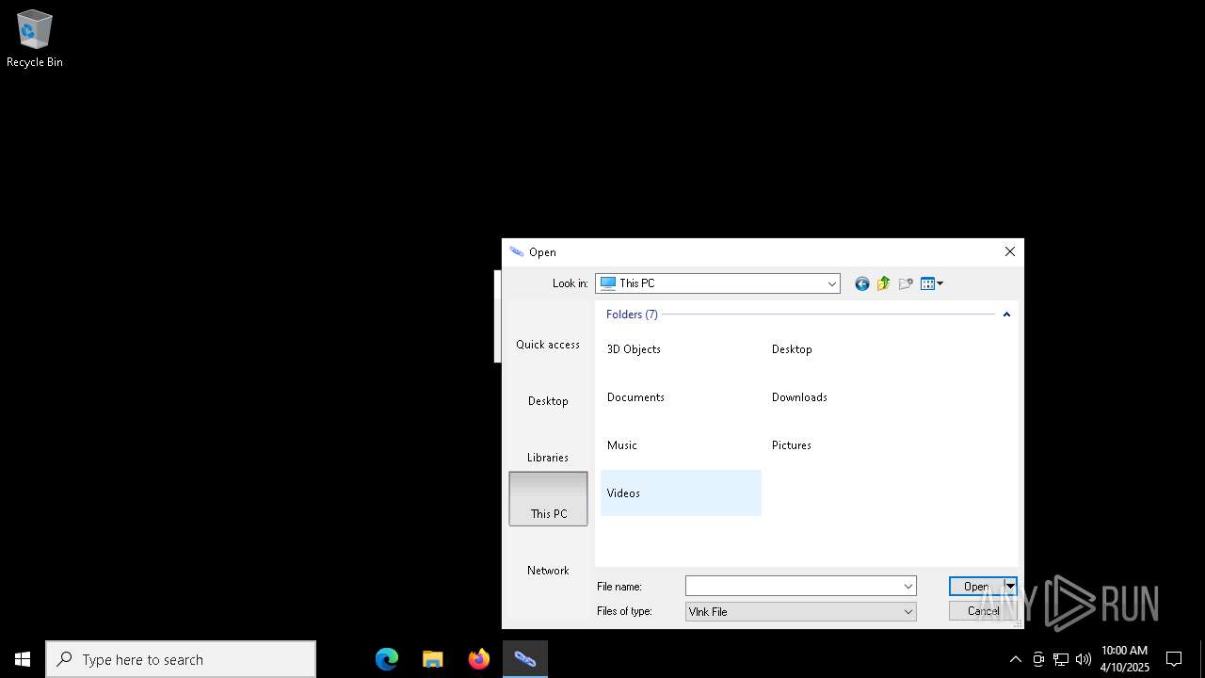
Task: Select This PC in places bar
Action: click(x=548, y=498)
